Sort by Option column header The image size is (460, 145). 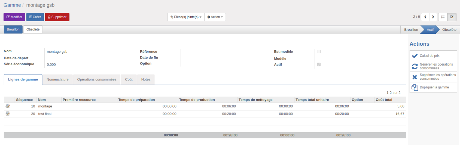pos(362,100)
